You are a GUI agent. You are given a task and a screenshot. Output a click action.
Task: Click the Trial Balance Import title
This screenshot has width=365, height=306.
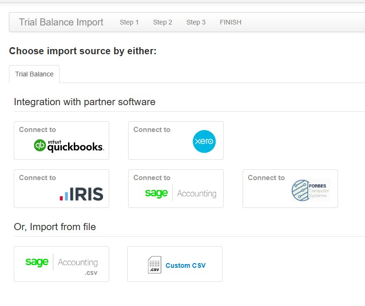[x=61, y=22]
